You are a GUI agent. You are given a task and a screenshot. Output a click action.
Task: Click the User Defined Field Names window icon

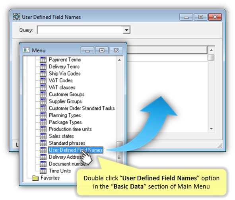click(17, 17)
